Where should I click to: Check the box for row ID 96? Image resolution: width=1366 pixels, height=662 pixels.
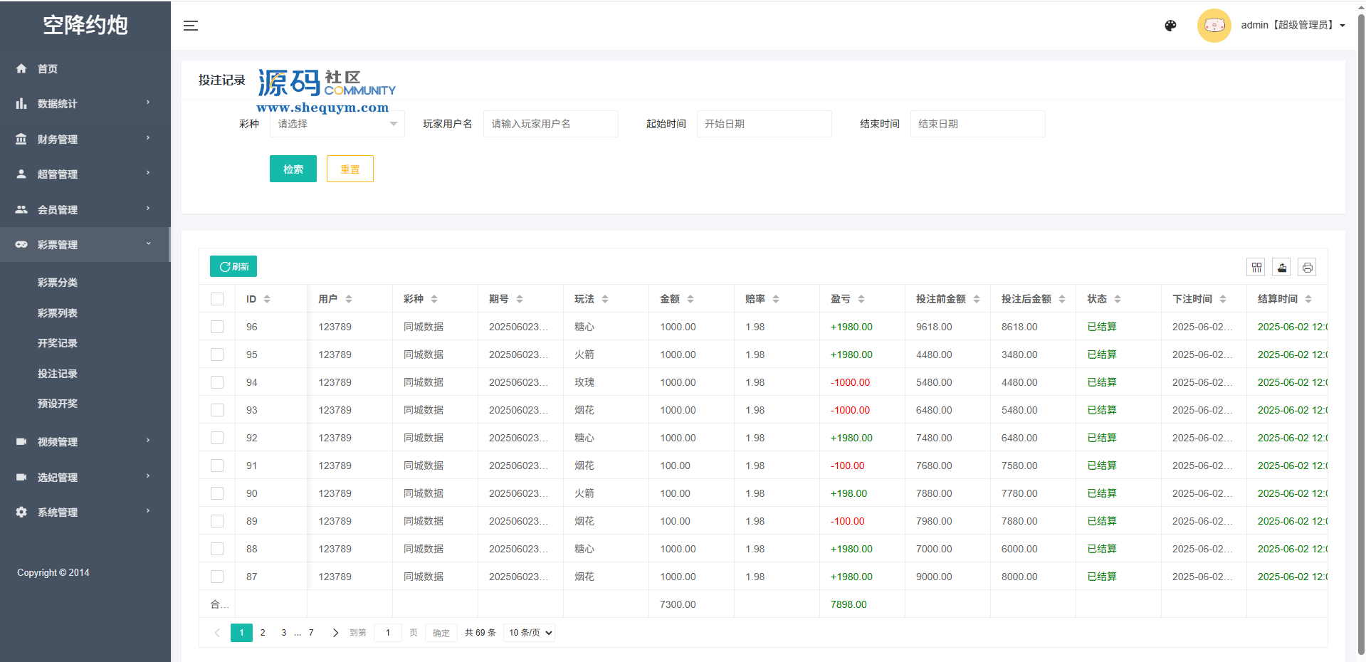click(x=217, y=327)
